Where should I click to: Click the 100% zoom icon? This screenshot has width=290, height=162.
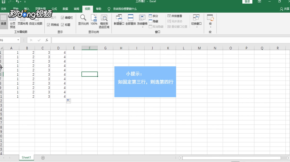coord(94,20)
